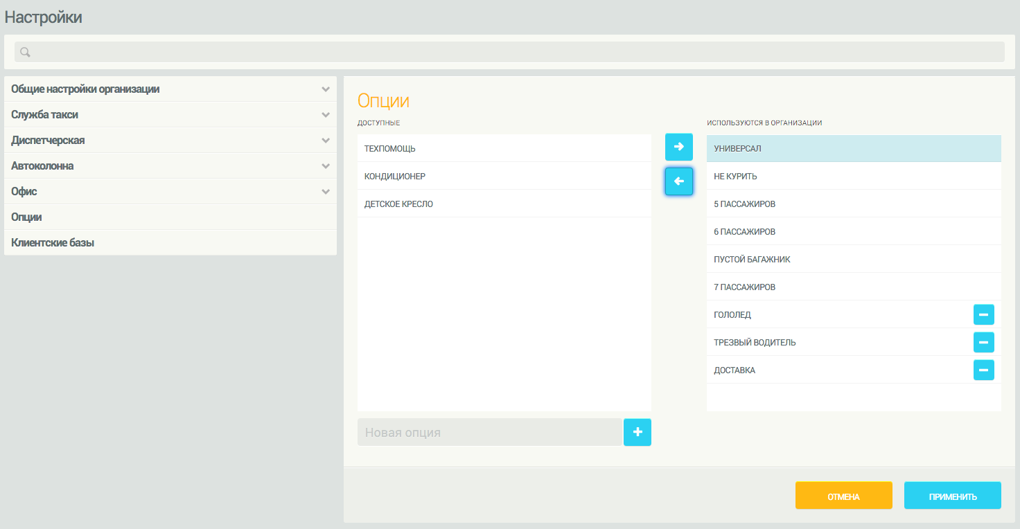Expand the Офис section chevron

tap(325, 192)
